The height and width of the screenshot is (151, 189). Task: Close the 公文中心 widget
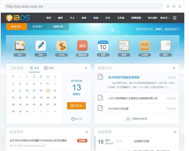87,132
